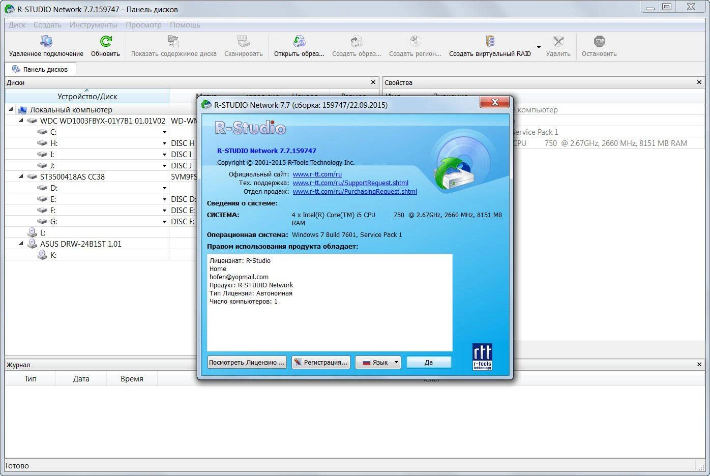The width and height of the screenshot is (710, 476).
Task: Select the D: partition drive icon
Action: [42, 188]
